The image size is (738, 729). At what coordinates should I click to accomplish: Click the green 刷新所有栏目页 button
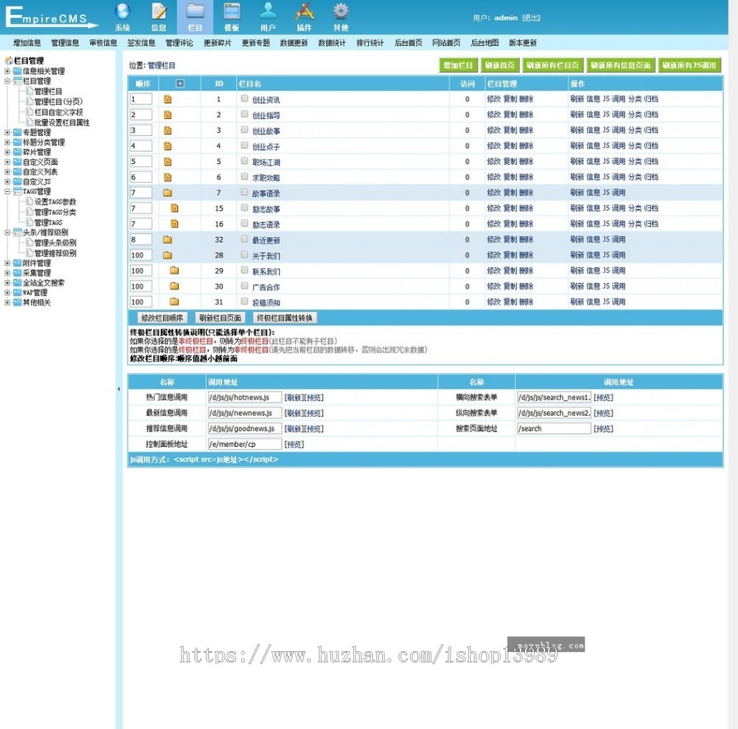(553, 66)
